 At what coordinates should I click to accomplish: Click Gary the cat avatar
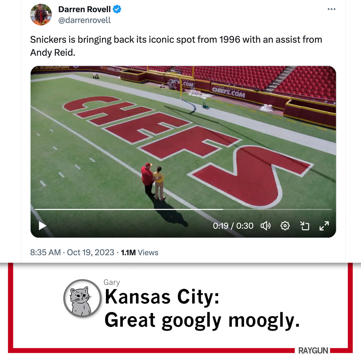82,298
